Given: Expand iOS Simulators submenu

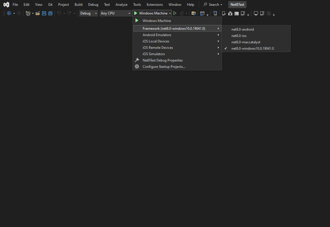Looking at the screenshot, I should pyautogui.click(x=178, y=54).
